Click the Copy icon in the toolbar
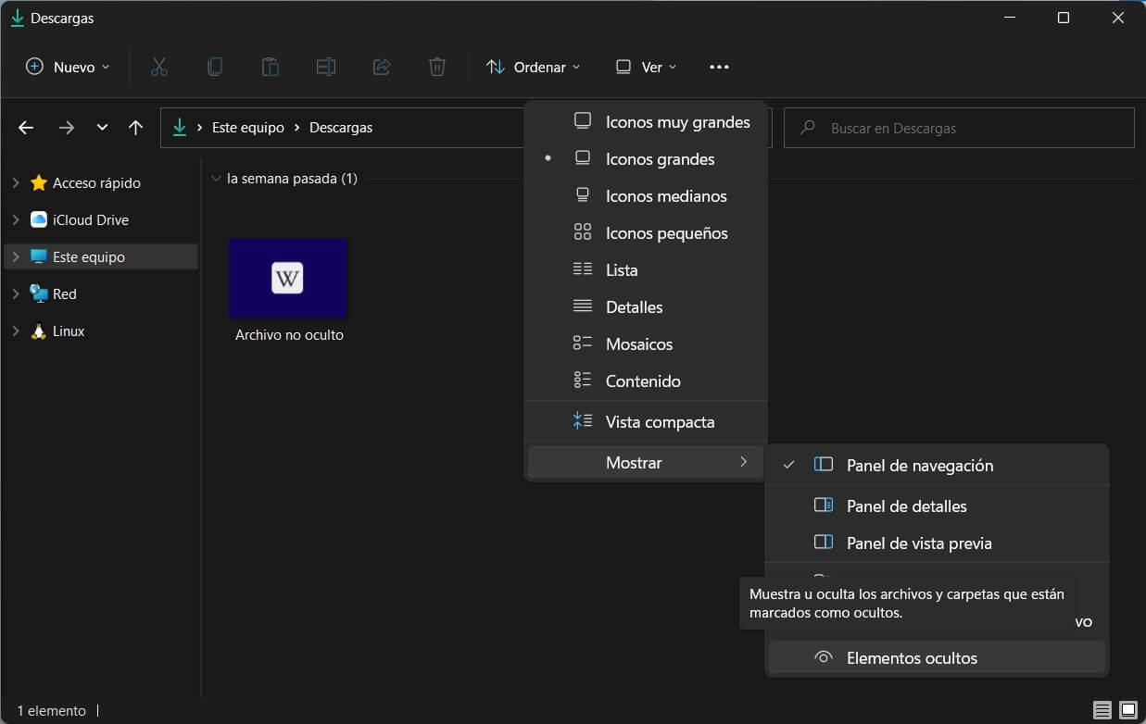This screenshot has width=1146, height=724. (x=214, y=66)
